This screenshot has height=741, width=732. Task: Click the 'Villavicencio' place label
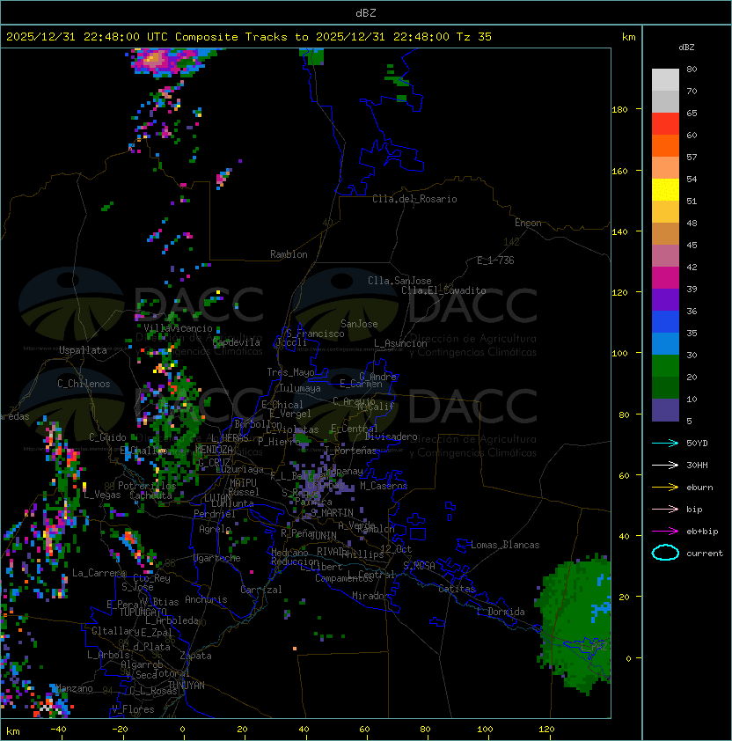coord(178,328)
